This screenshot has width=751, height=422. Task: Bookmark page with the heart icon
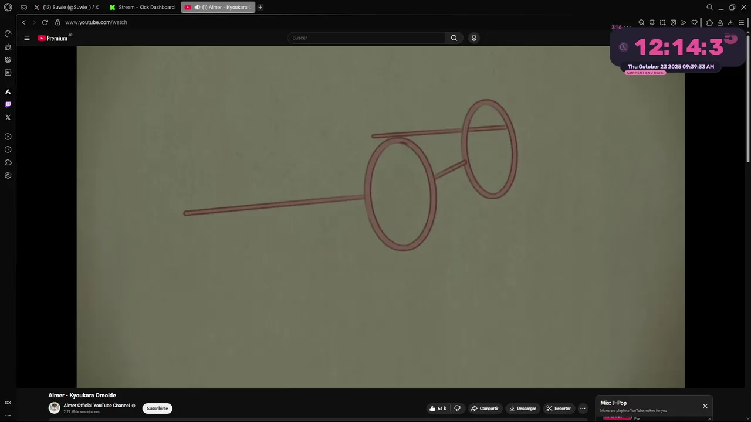pos(694,22)
